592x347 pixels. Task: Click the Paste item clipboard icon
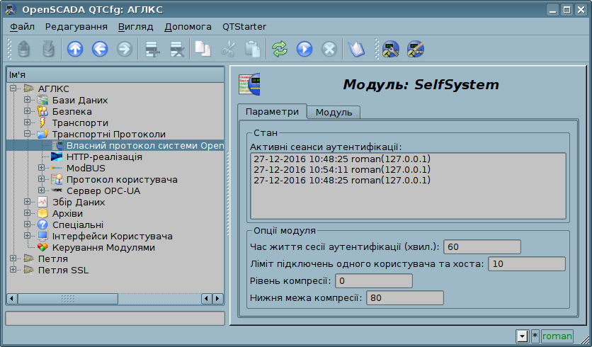[252, 49]
